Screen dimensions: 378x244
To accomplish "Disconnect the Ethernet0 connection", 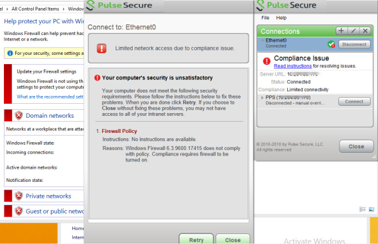I will tap(354, 44).
